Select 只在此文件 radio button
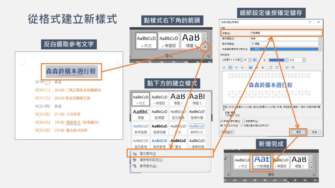This screenshot has height=188, width=335. click(221, 126)
